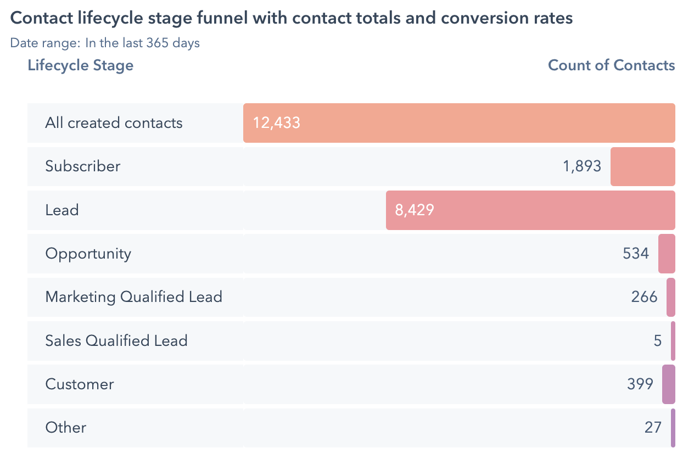694x459 pixels.
Task: Click the Marketing Qualified Lead bar
Action: [x=671, y=297]
